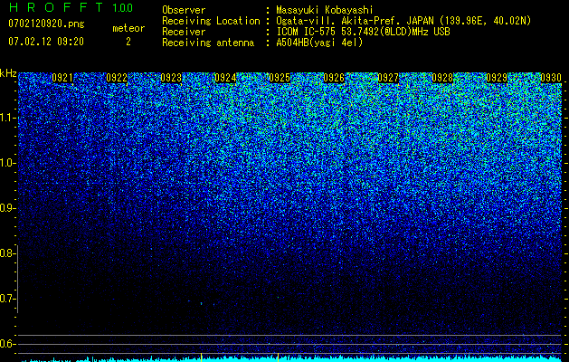Screen dimensions: 569x362
Task: Click the Observer field label
Action: point(184,11)
